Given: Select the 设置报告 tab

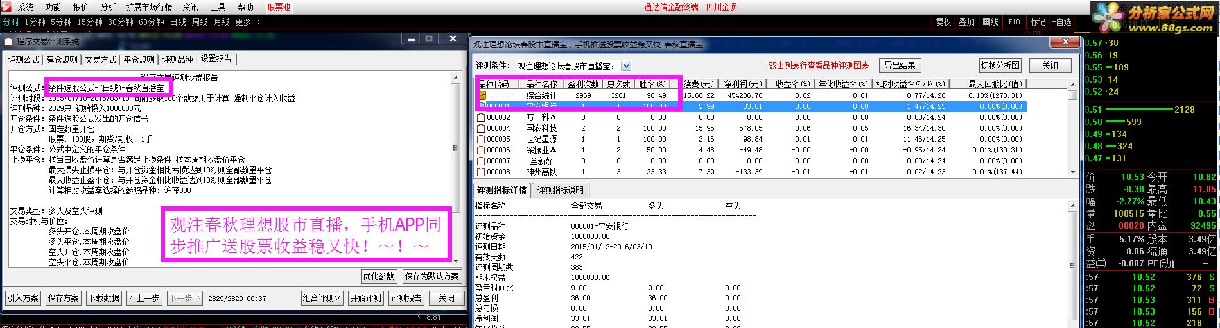Looking at the screenshot, I should click(x=216, y=59).
